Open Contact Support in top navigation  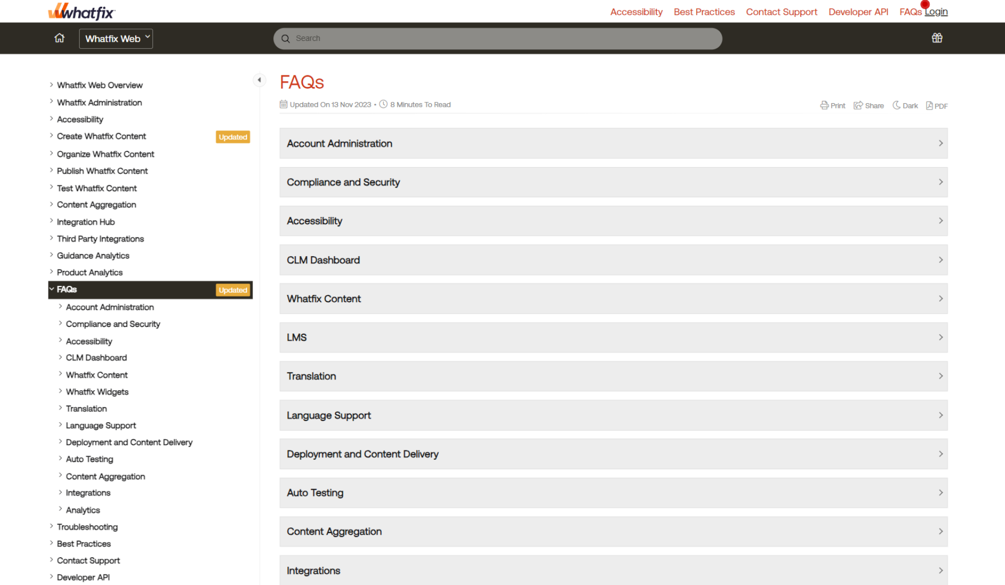point(781,12)
